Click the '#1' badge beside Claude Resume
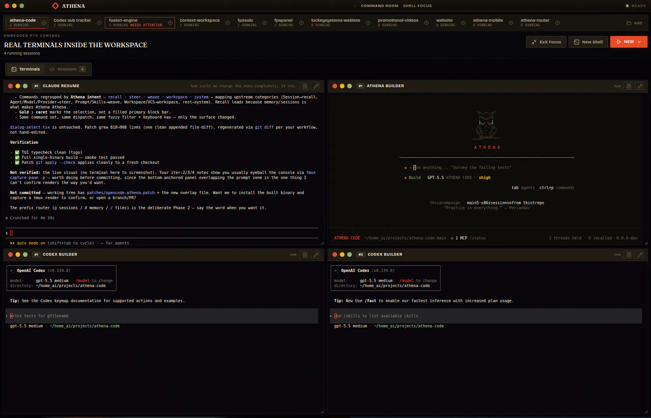The image size is (651, 418). tap(36, 86)
